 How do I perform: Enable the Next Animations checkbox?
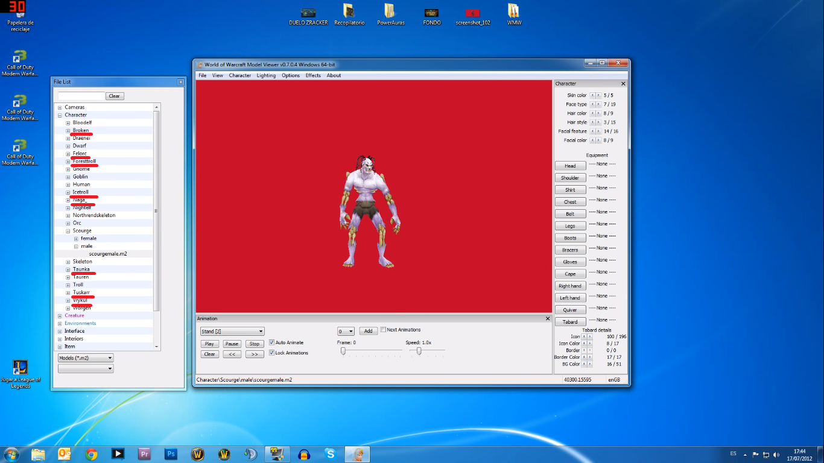click(383, 330)
